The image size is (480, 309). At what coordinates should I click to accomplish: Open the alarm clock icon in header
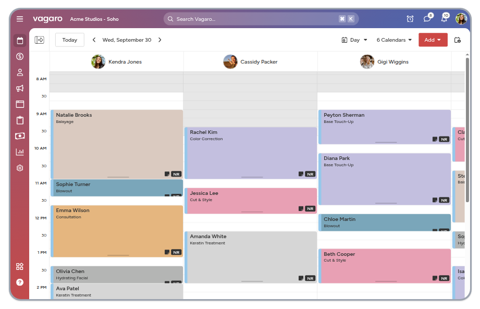pyautogui.click(x=410, y=19)
